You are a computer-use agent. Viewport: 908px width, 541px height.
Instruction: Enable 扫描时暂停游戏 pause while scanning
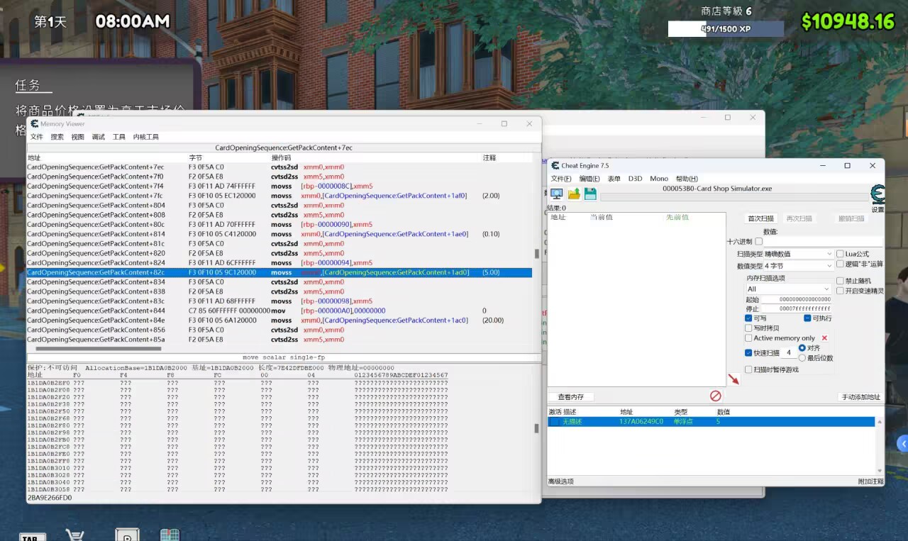tap(748, 369)
